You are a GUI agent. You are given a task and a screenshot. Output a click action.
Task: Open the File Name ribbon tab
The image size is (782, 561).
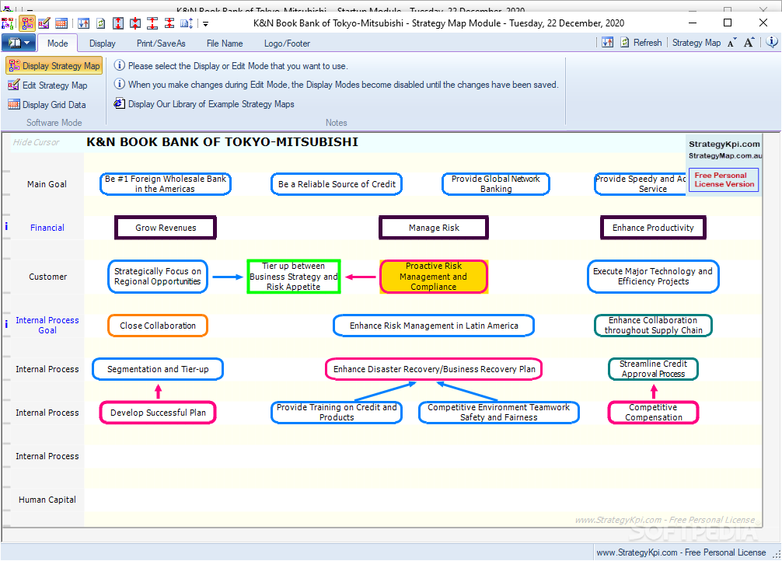[225, 44]
